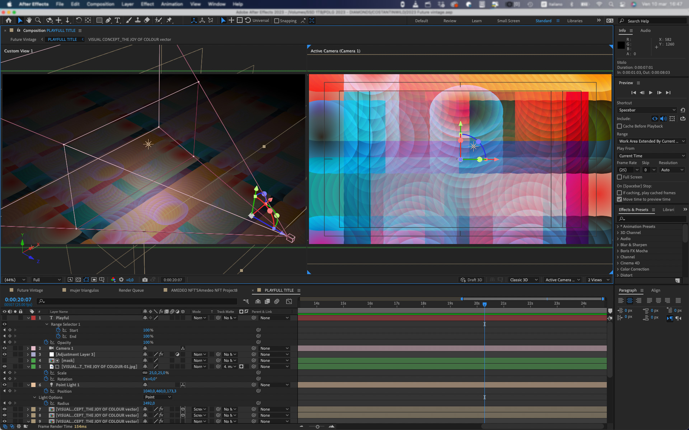
Task: Open the 2 Views layout dropdown
Action: point(599,280)
